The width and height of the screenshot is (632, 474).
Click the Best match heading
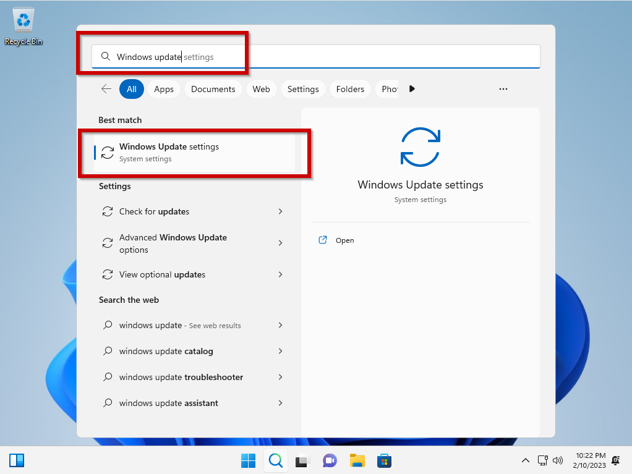tap(120, 120)
